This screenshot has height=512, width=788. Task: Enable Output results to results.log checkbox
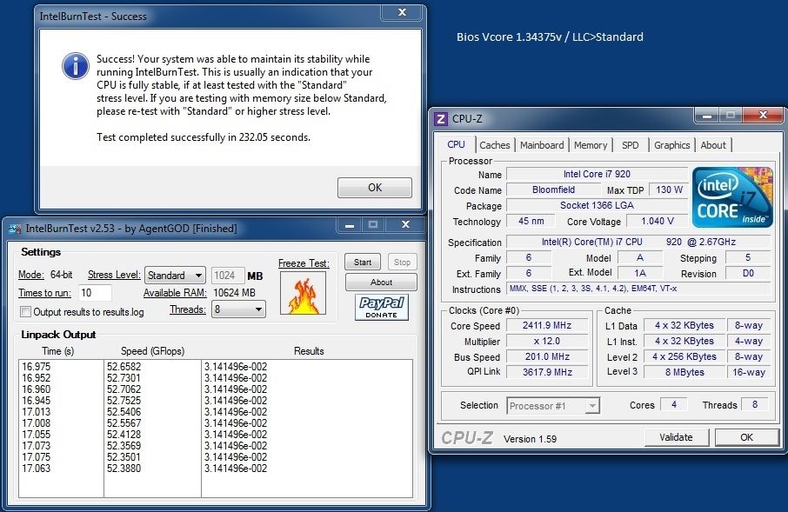(x=25, y=312)
